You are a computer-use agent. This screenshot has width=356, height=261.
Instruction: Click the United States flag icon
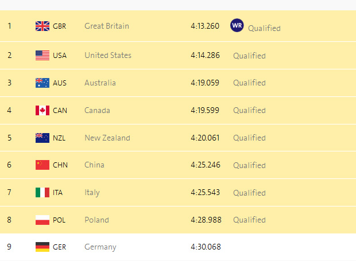tap(42, 56)
